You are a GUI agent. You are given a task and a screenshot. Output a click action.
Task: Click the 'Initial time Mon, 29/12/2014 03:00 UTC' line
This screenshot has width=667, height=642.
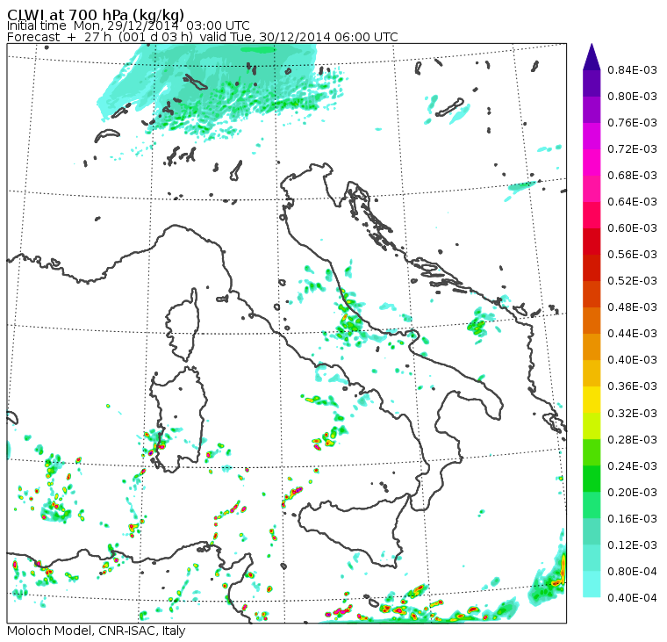click(x=128, y=25)
